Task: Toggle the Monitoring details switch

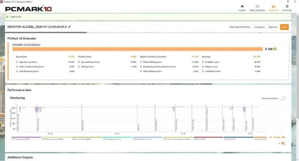Action: pyautogui.click(x=282, y=98)
